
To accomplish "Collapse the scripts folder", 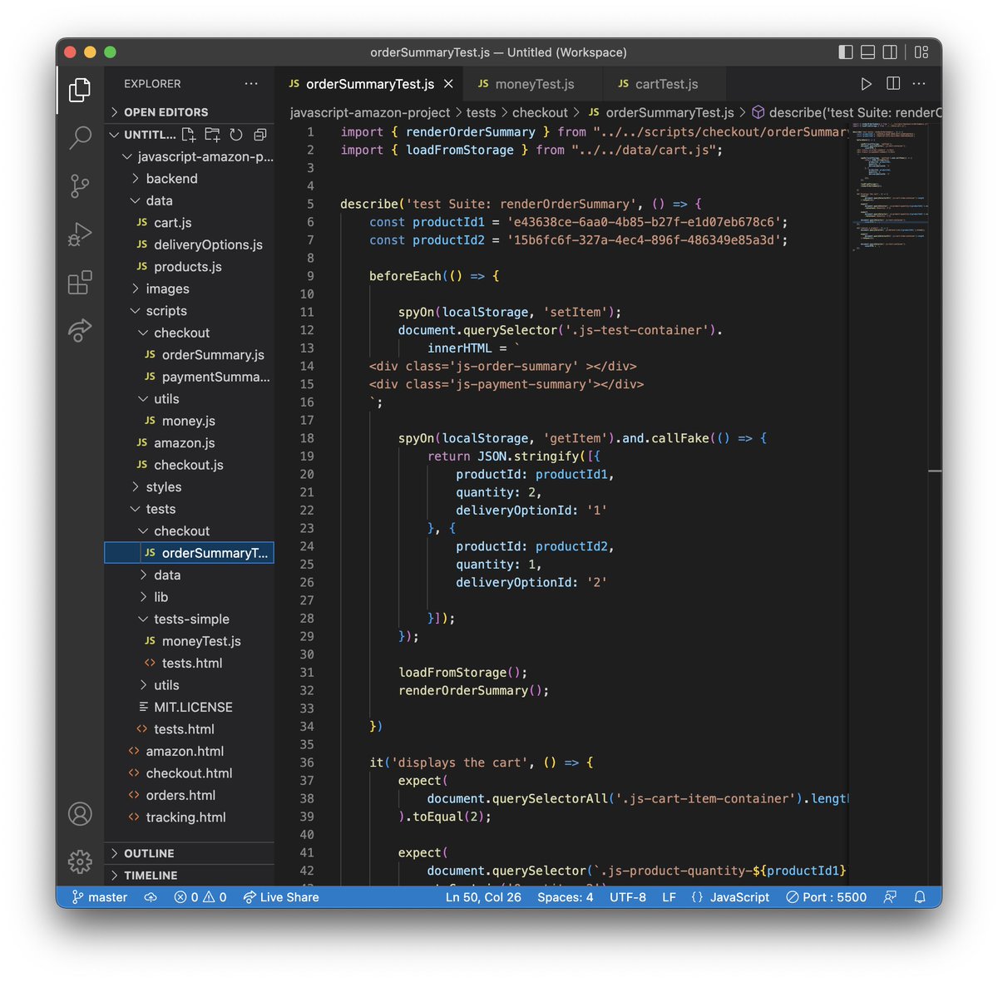I will tap(190, 311).
